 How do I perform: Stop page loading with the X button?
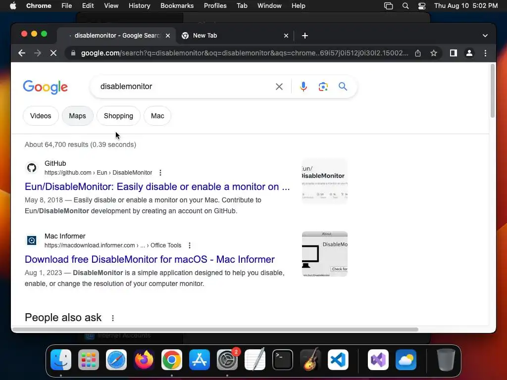pyautogui.click(x=53, y=53)
